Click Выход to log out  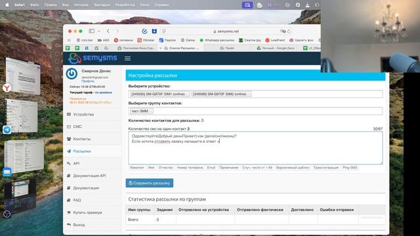(79, 225)
